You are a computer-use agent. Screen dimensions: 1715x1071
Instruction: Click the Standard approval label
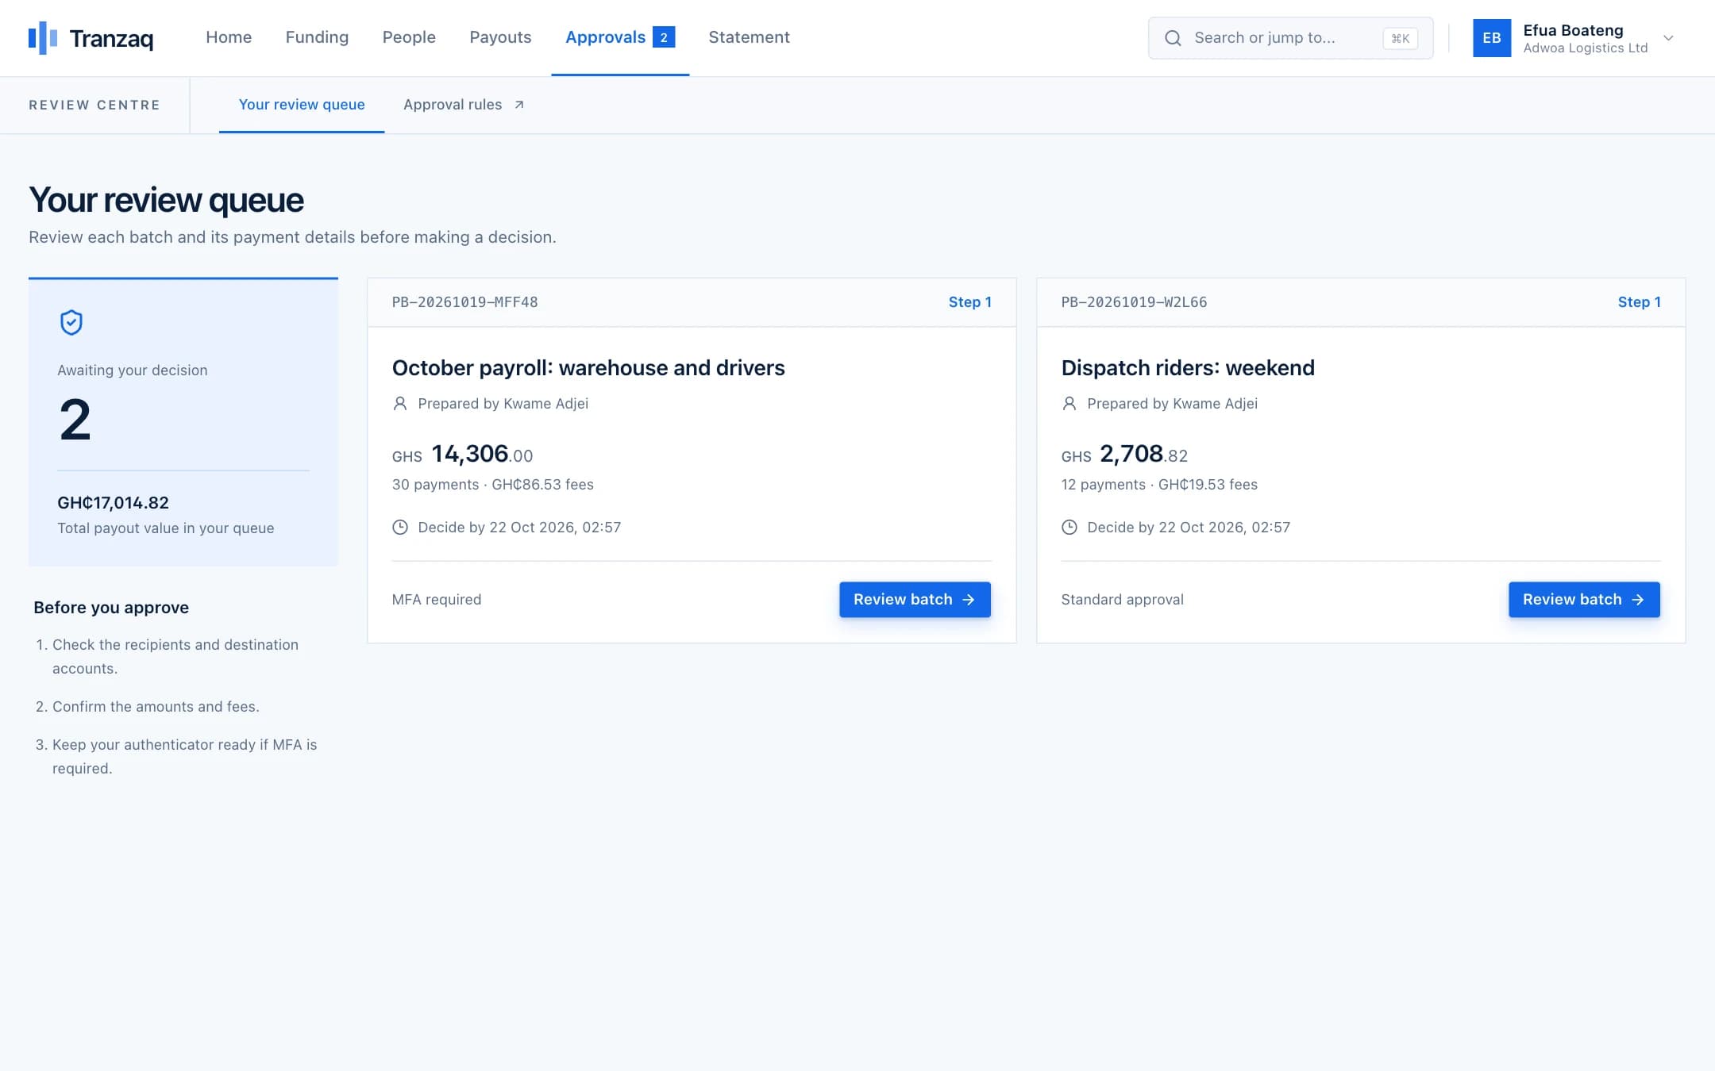click(1122, 600)
